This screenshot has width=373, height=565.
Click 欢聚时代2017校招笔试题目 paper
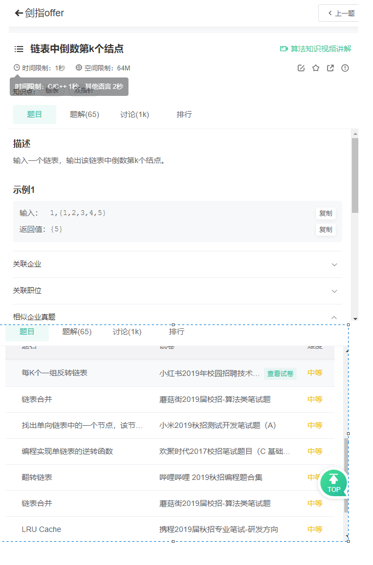pyautogui.click(x=225, y=451)
